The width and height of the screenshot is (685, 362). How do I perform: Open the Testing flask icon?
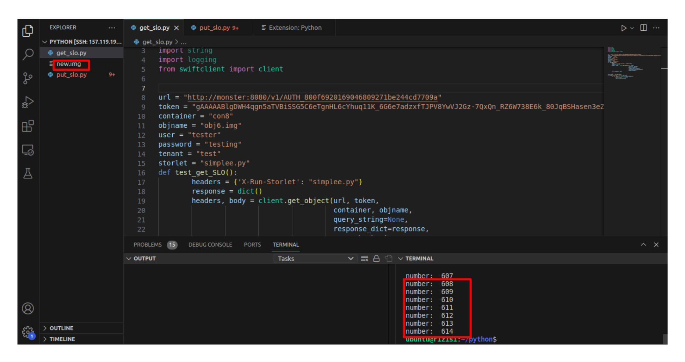pos(28,173)
